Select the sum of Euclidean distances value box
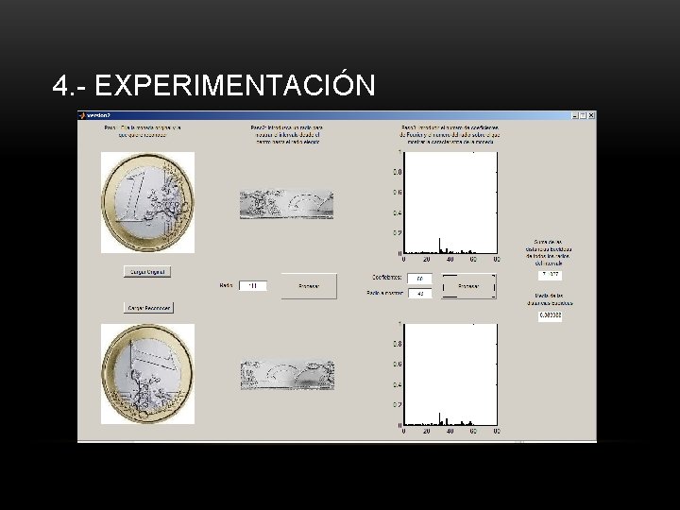 (550, 275)
